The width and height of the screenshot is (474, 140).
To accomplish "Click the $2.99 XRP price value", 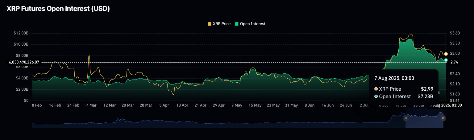I will (x=427, y=89).
